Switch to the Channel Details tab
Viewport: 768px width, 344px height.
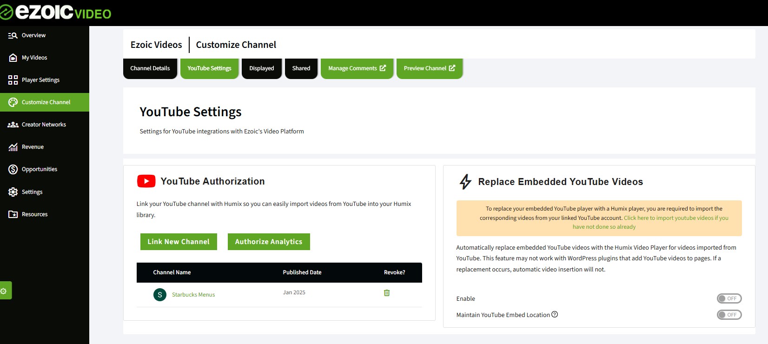(x=150, y=68)
